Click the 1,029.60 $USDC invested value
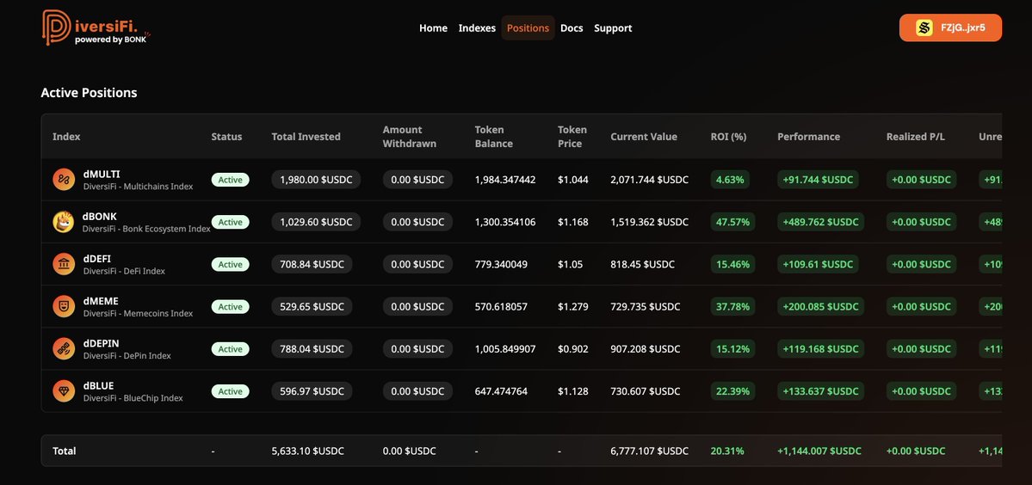This screenshot has height=485, width=1032. click(316, 222)
